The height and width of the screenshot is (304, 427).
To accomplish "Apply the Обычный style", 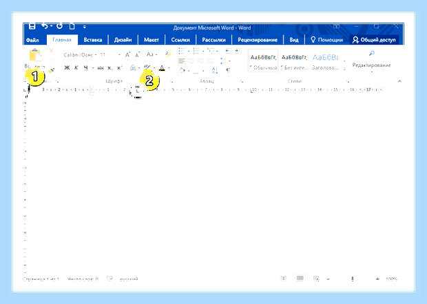I will pos(263,61).
